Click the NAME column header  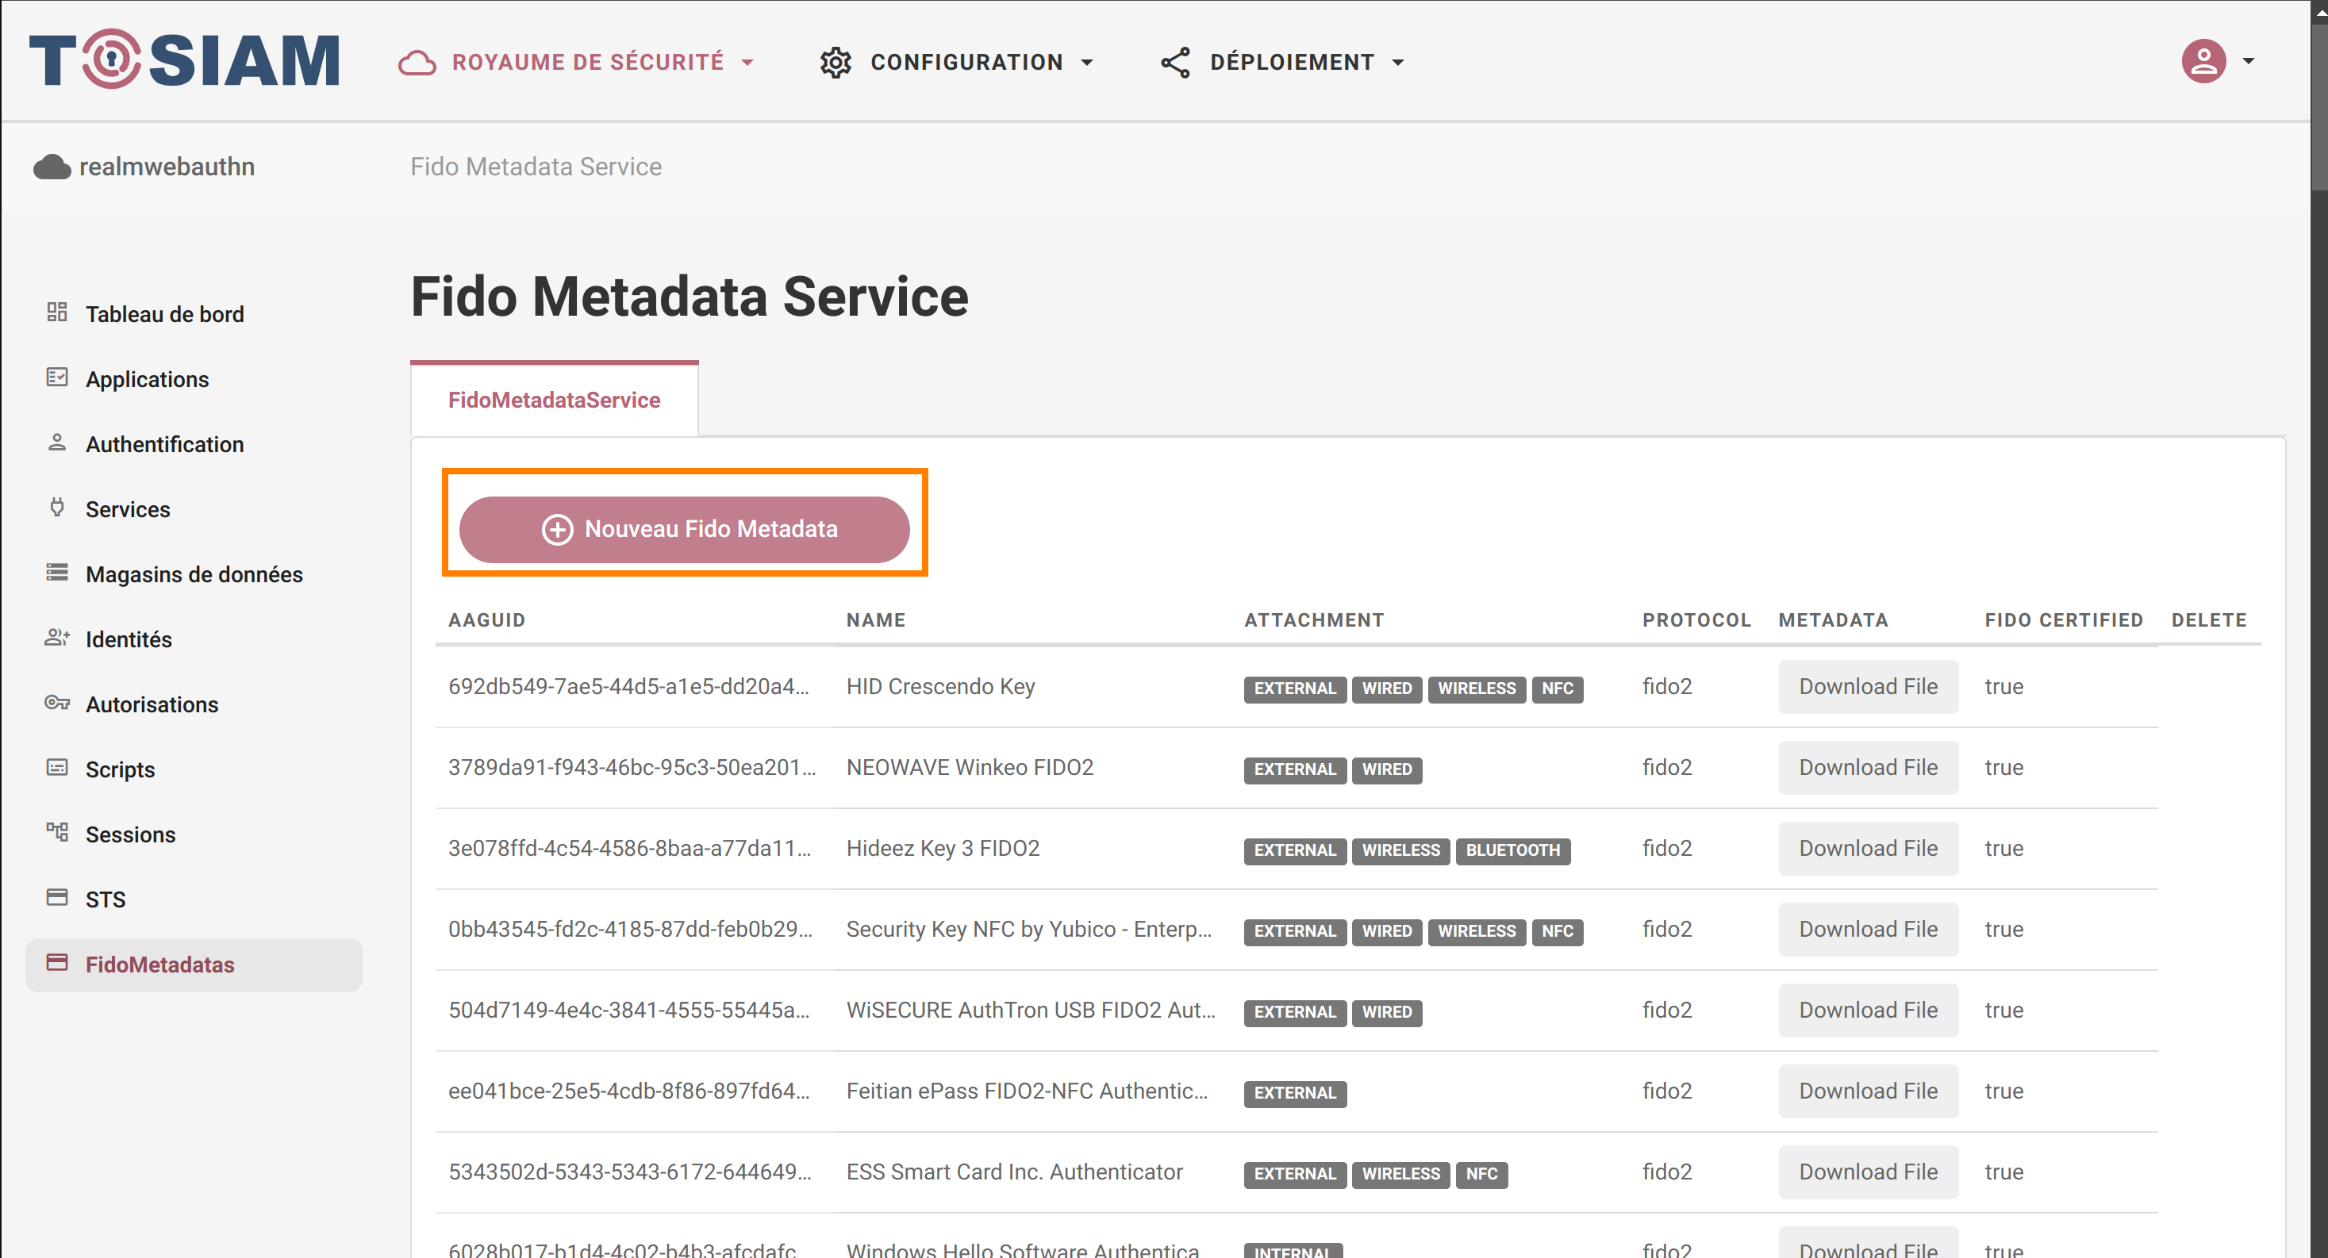pyautogui.click(x=876, y=620)
